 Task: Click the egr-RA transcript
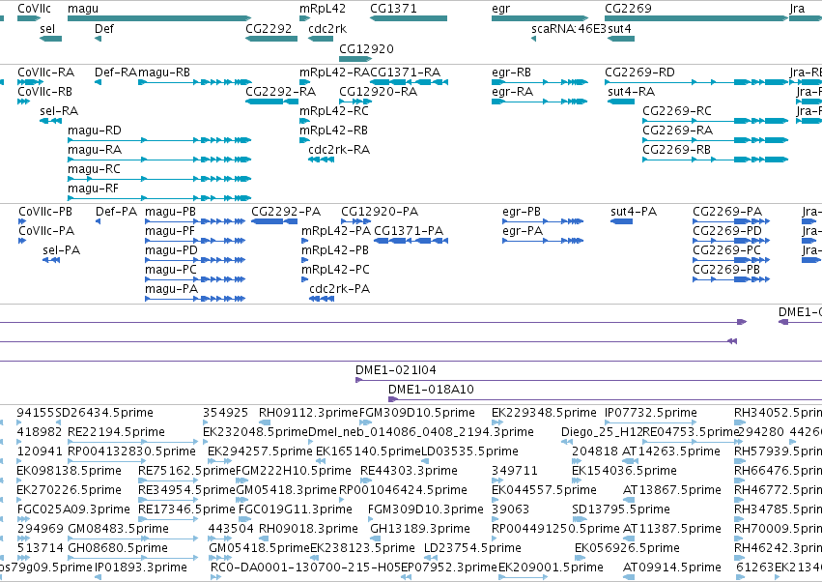point(540,102)
